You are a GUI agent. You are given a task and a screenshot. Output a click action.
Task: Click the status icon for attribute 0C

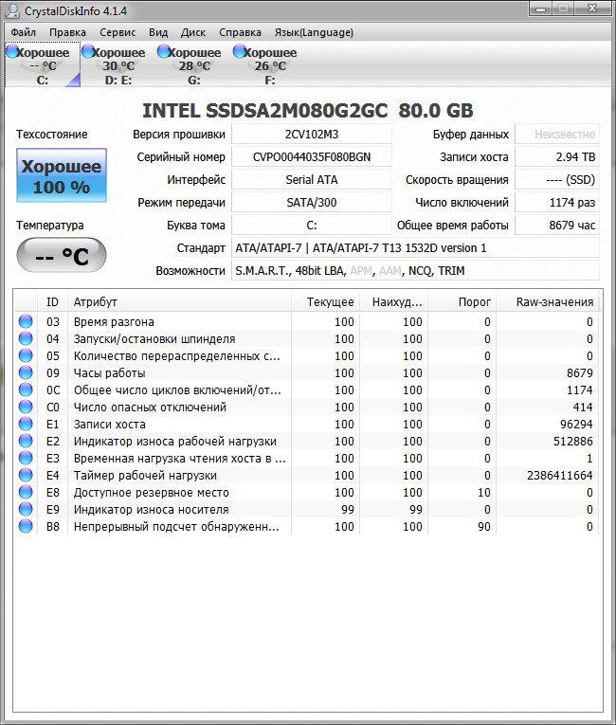(x=26, y=390)
